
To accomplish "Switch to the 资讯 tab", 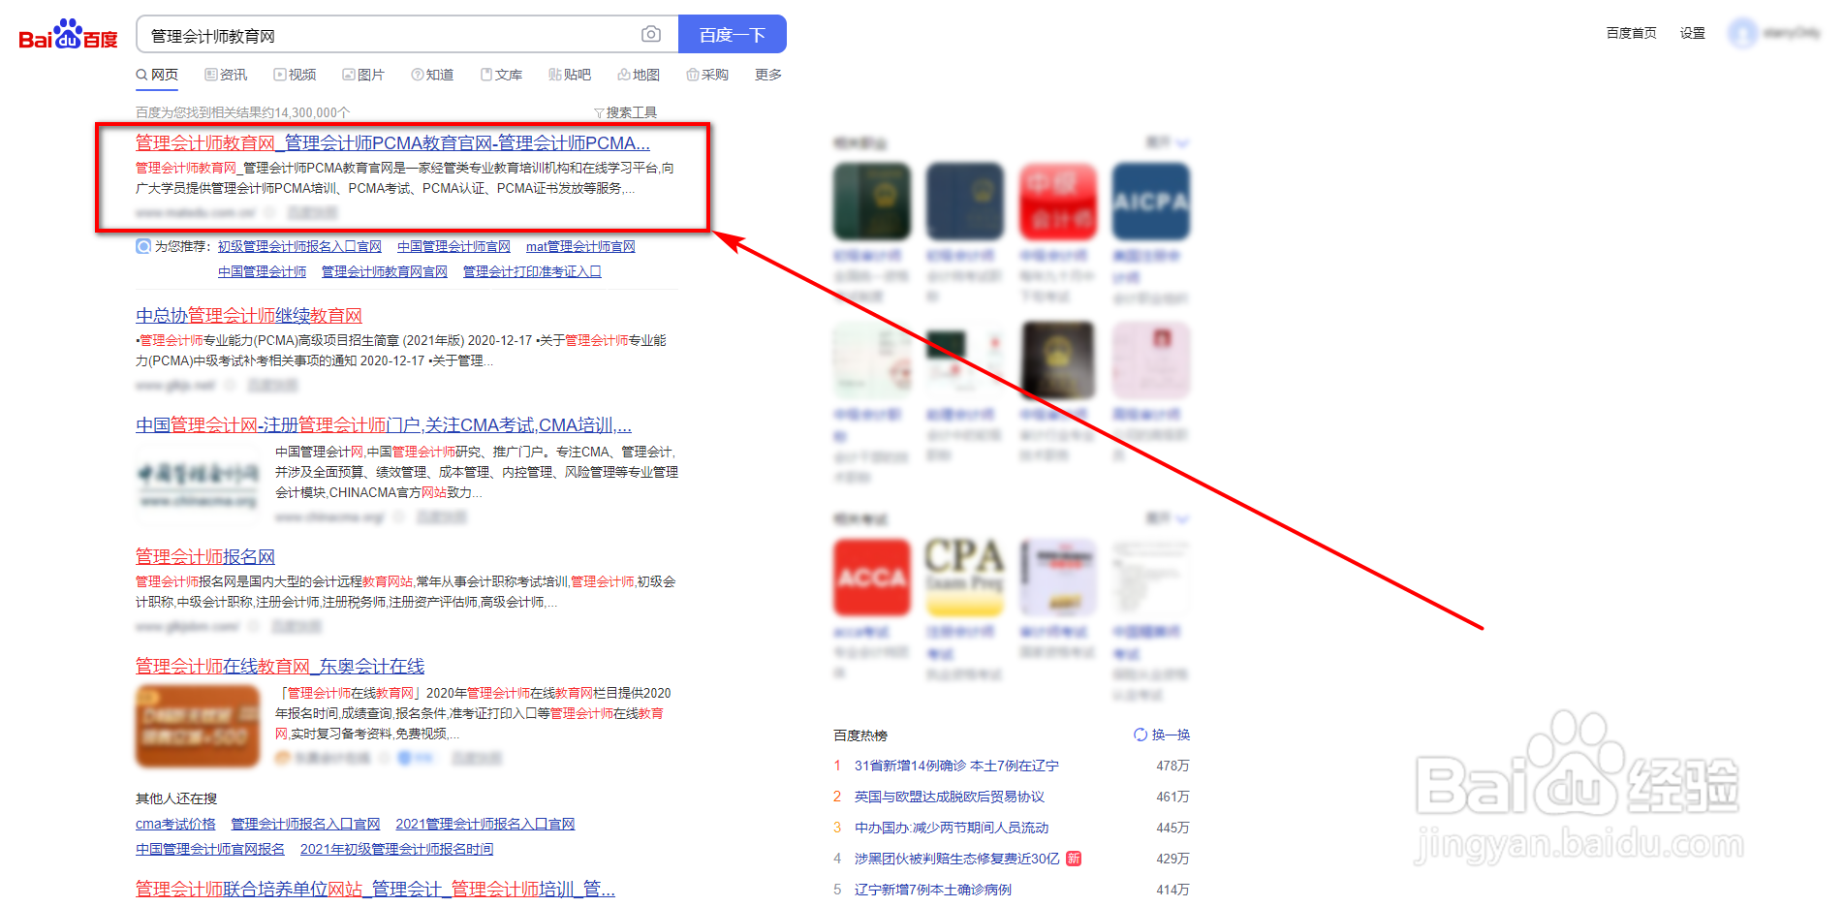I will pyautogui.click(x=226, y=75).
